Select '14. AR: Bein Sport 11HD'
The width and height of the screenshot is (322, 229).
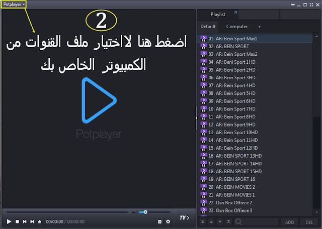256,140
